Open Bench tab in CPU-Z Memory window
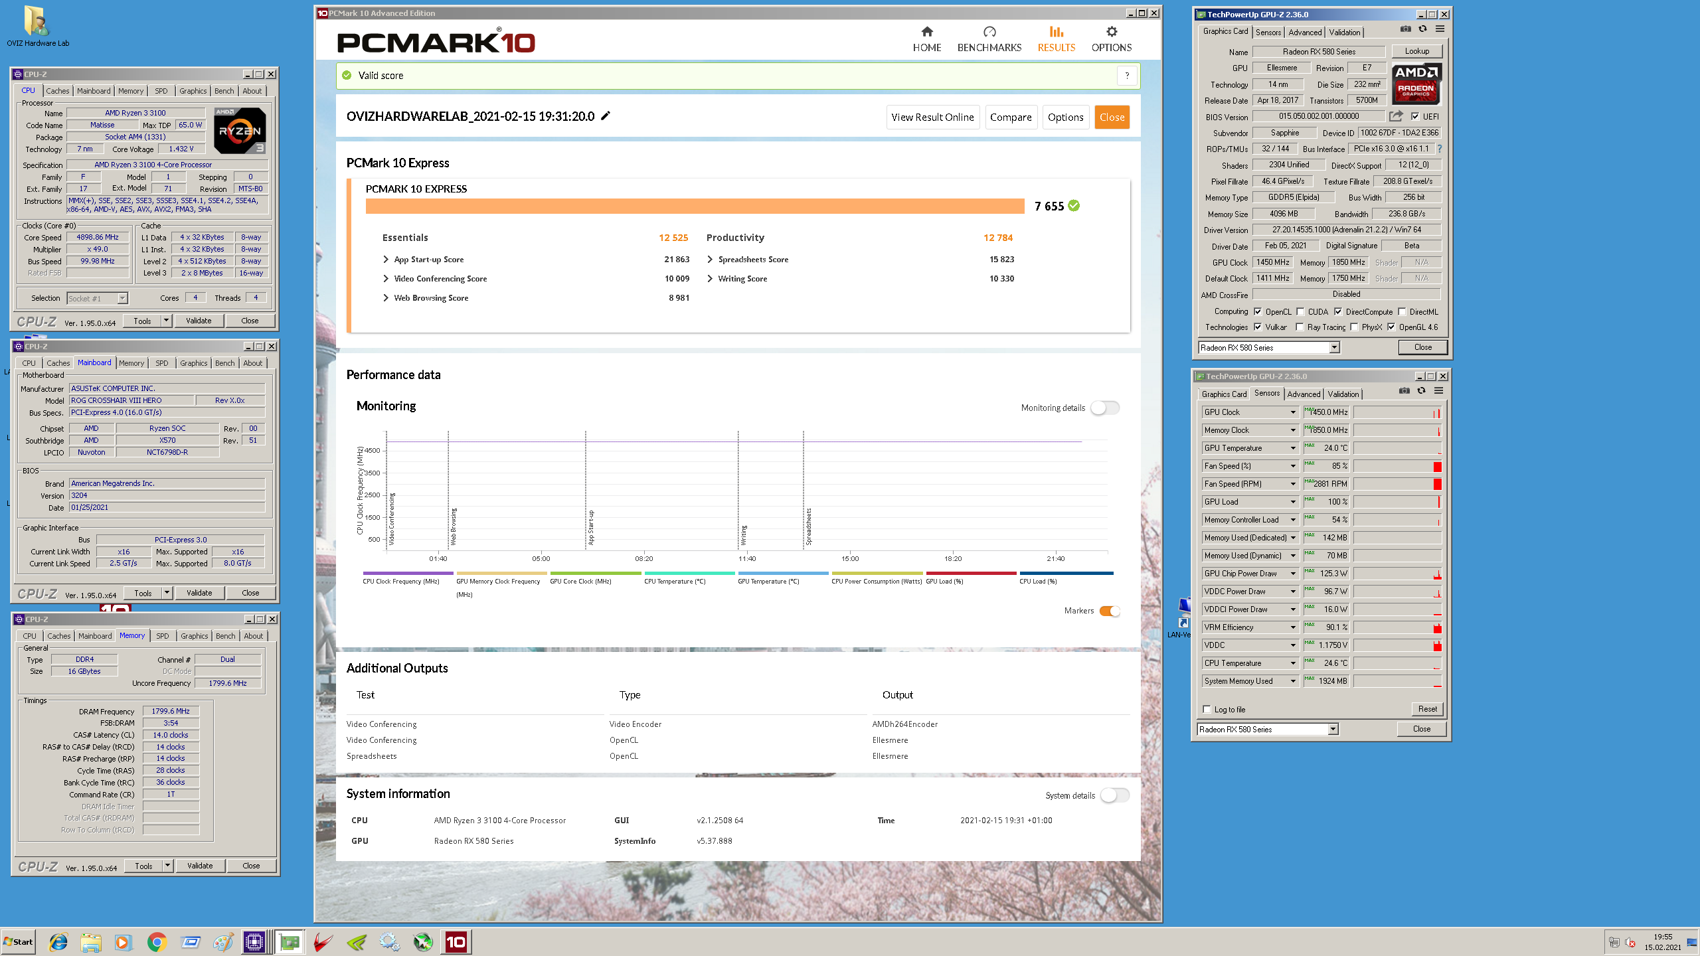Viewport: 1700px width, 956px height. [x=226, y=636]
